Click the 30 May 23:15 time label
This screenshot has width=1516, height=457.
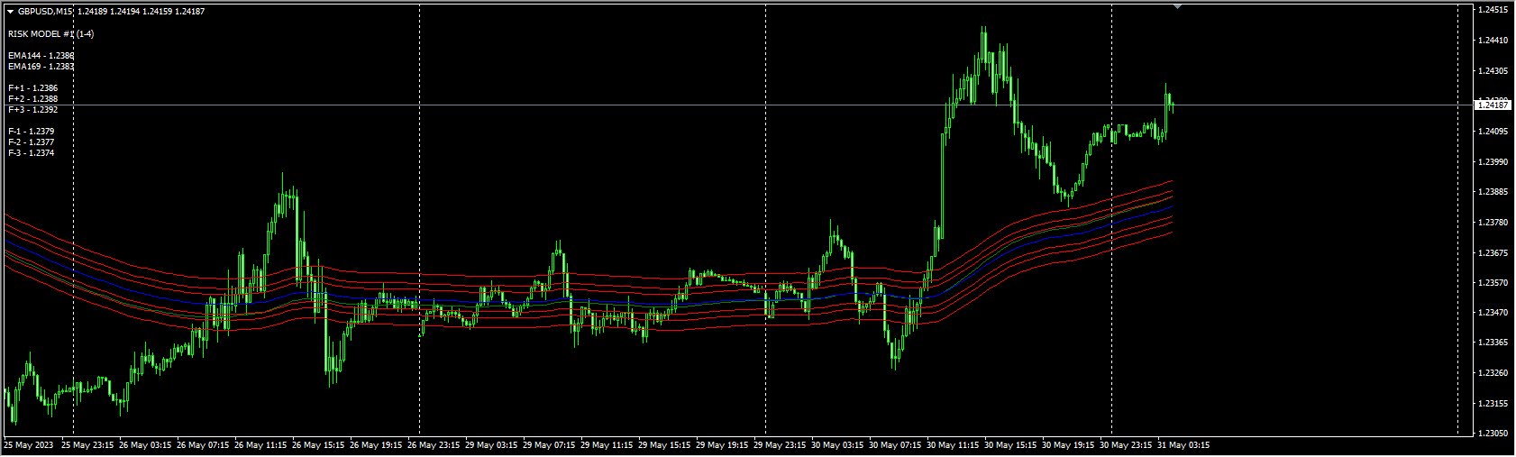pos(1126,445)
